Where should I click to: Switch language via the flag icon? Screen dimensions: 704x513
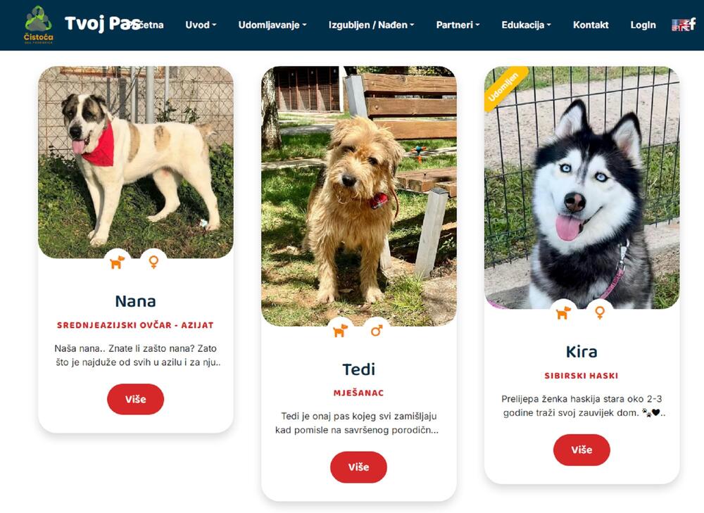[x=680, y=25]
